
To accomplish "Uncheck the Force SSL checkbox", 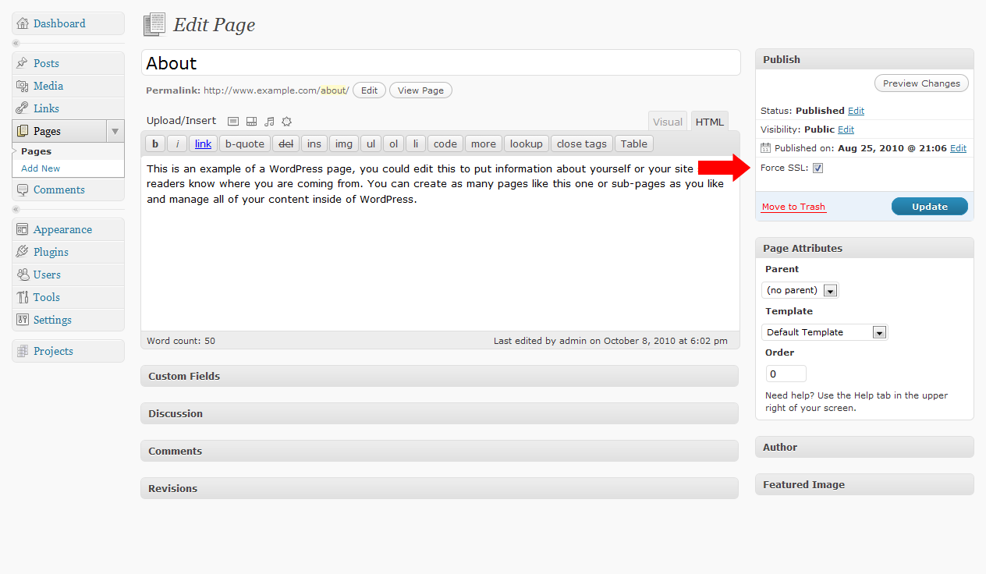I will coord(818,168).
